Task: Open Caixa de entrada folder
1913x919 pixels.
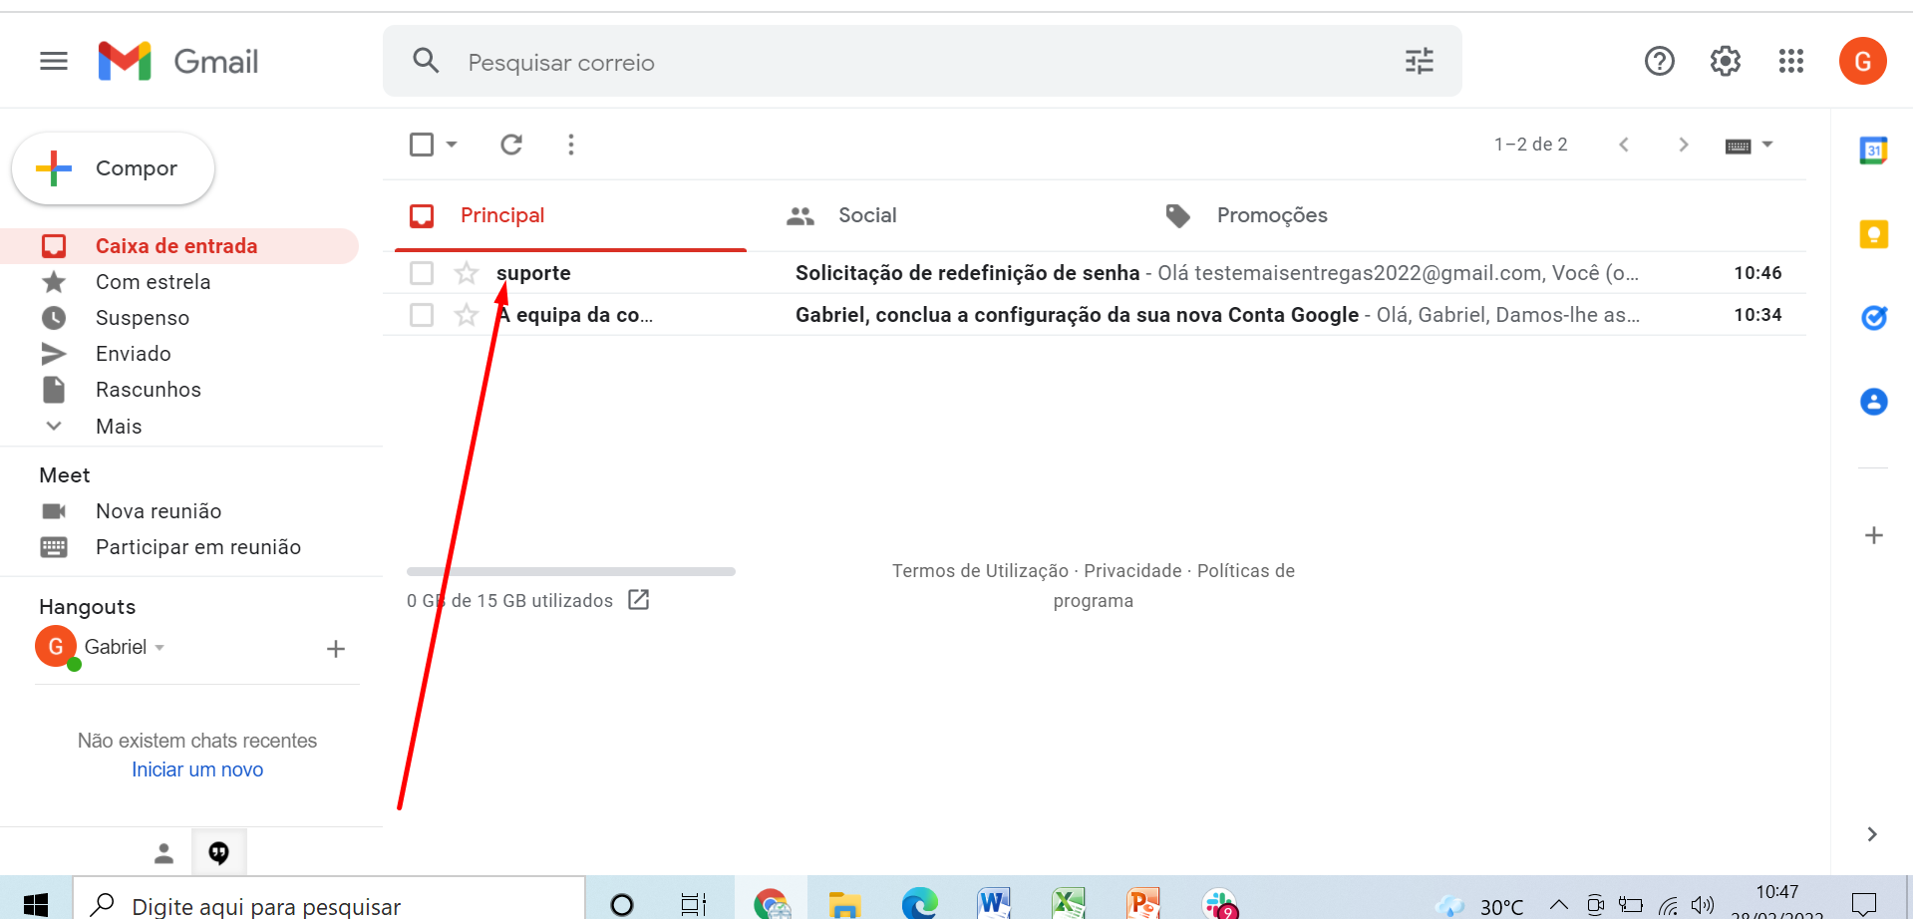Action: click(179, 246)
